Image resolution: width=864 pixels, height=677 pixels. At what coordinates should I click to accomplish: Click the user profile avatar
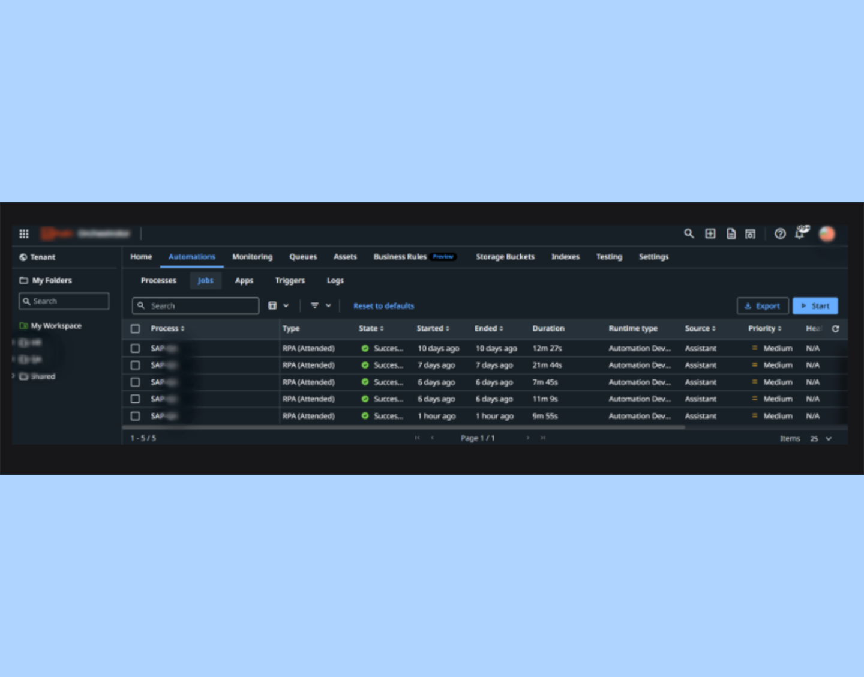tap(827, 234)
